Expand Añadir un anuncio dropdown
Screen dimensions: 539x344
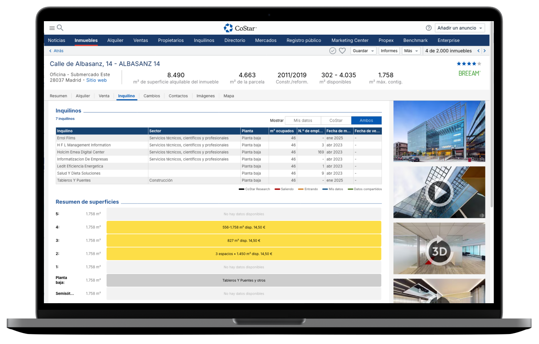tap(460, 28)
